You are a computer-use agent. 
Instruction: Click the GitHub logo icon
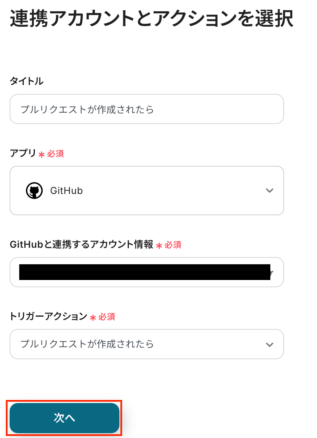click(34, 191)
